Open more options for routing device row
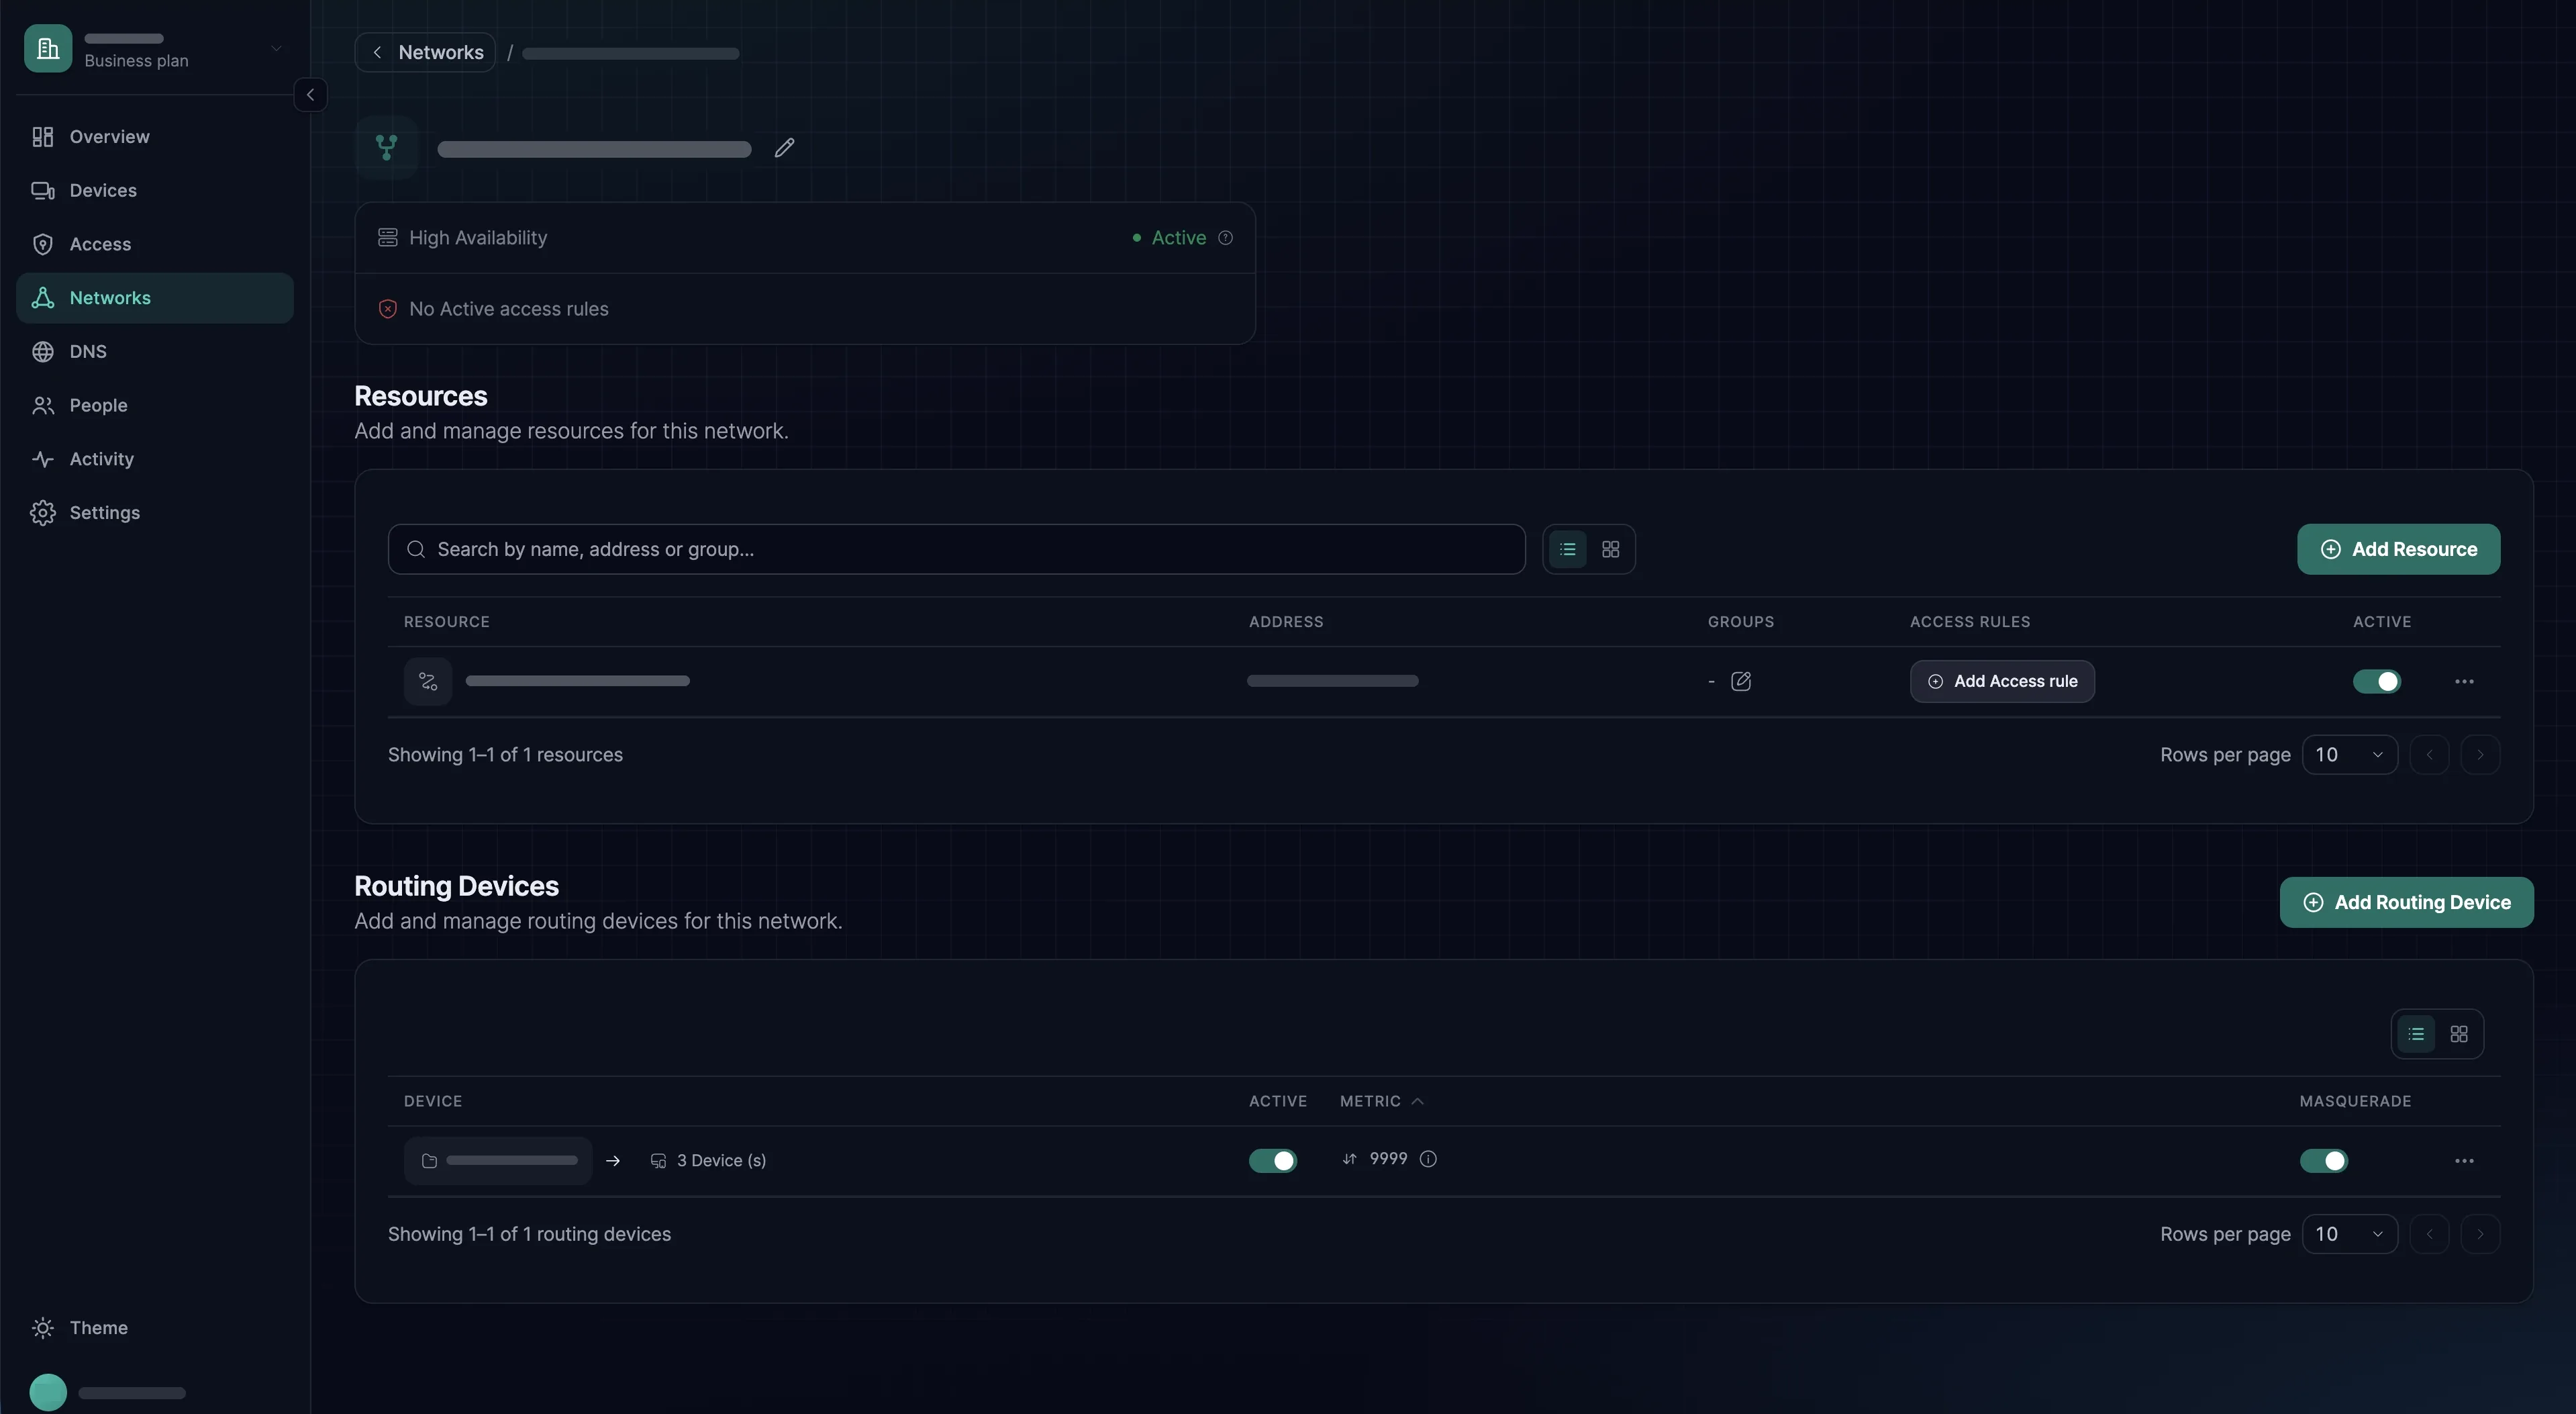The width and height of the screenshot is (2576, 1414). (2464, 1161)
